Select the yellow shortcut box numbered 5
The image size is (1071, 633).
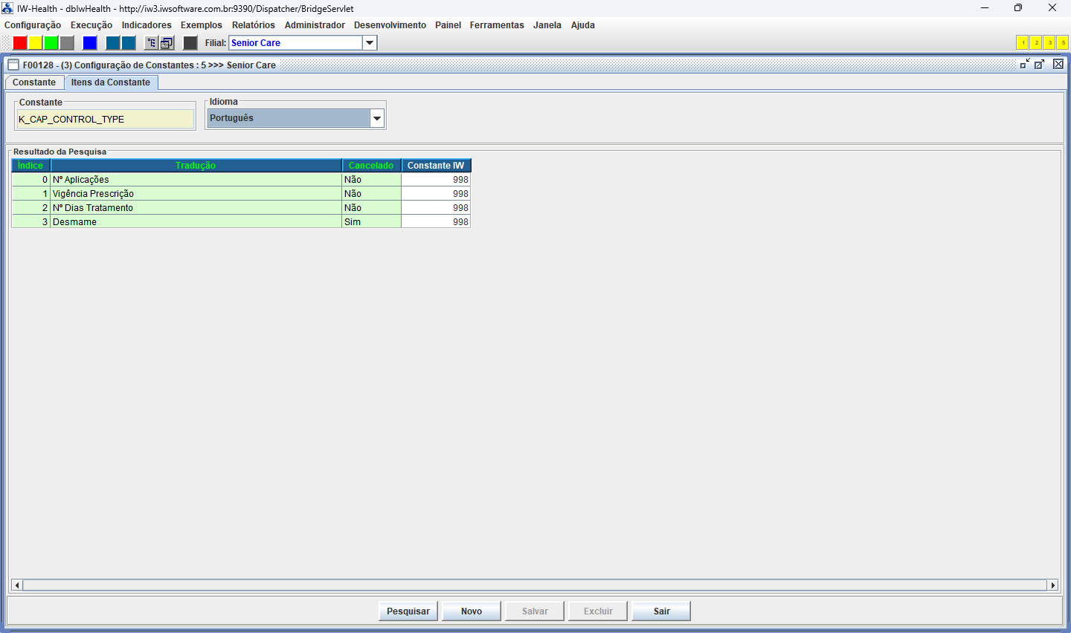1063,43
